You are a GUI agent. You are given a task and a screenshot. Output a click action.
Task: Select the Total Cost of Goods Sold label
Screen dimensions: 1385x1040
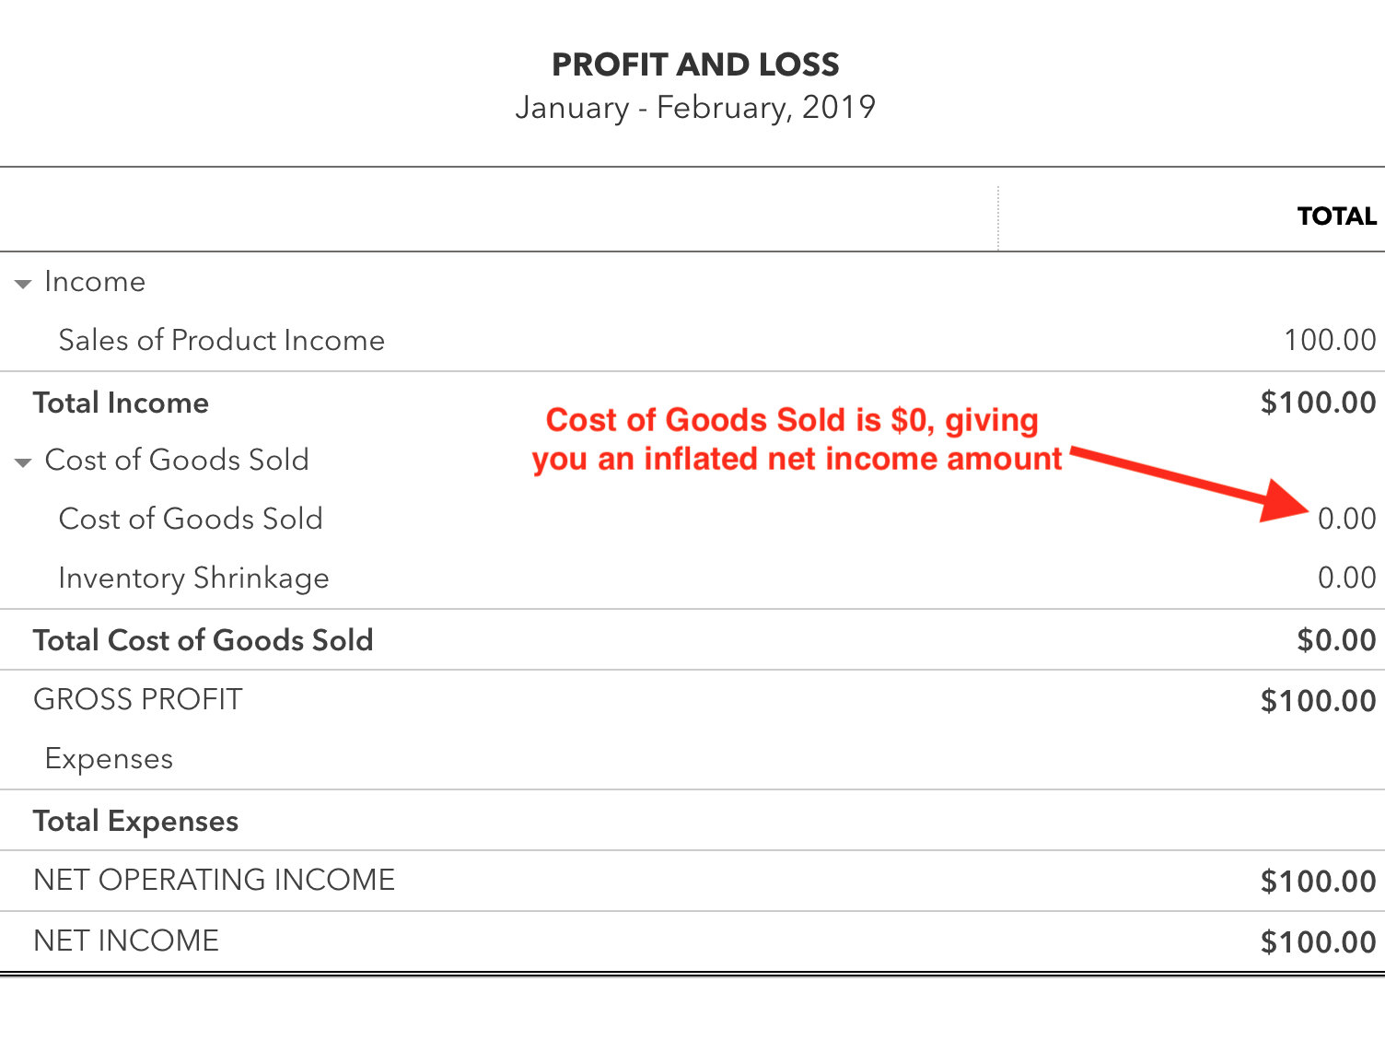[203, 640]
